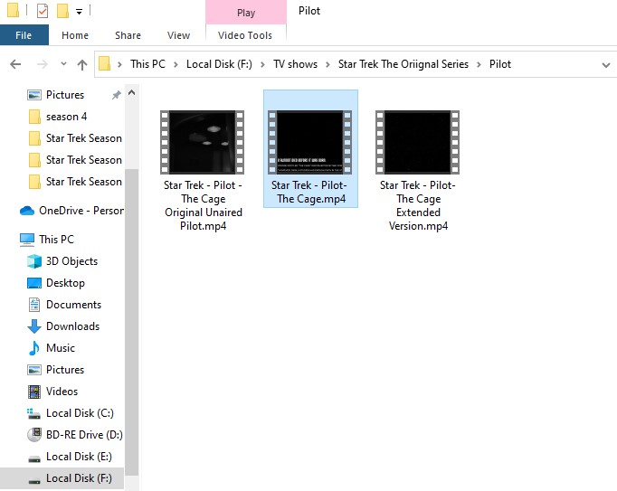Click the This PC monitor icon
Screen dimensions: 617x491
pos(27,240)
